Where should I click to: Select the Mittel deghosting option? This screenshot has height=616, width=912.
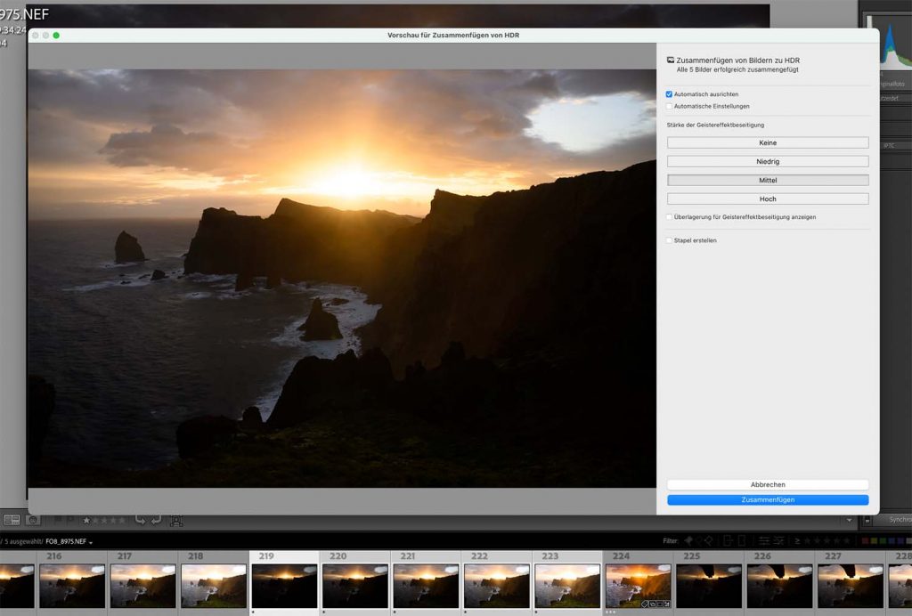point(768,180)
